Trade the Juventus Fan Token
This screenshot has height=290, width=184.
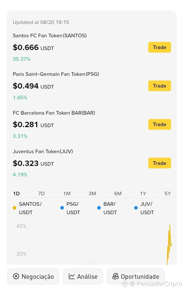pos(159,163)
